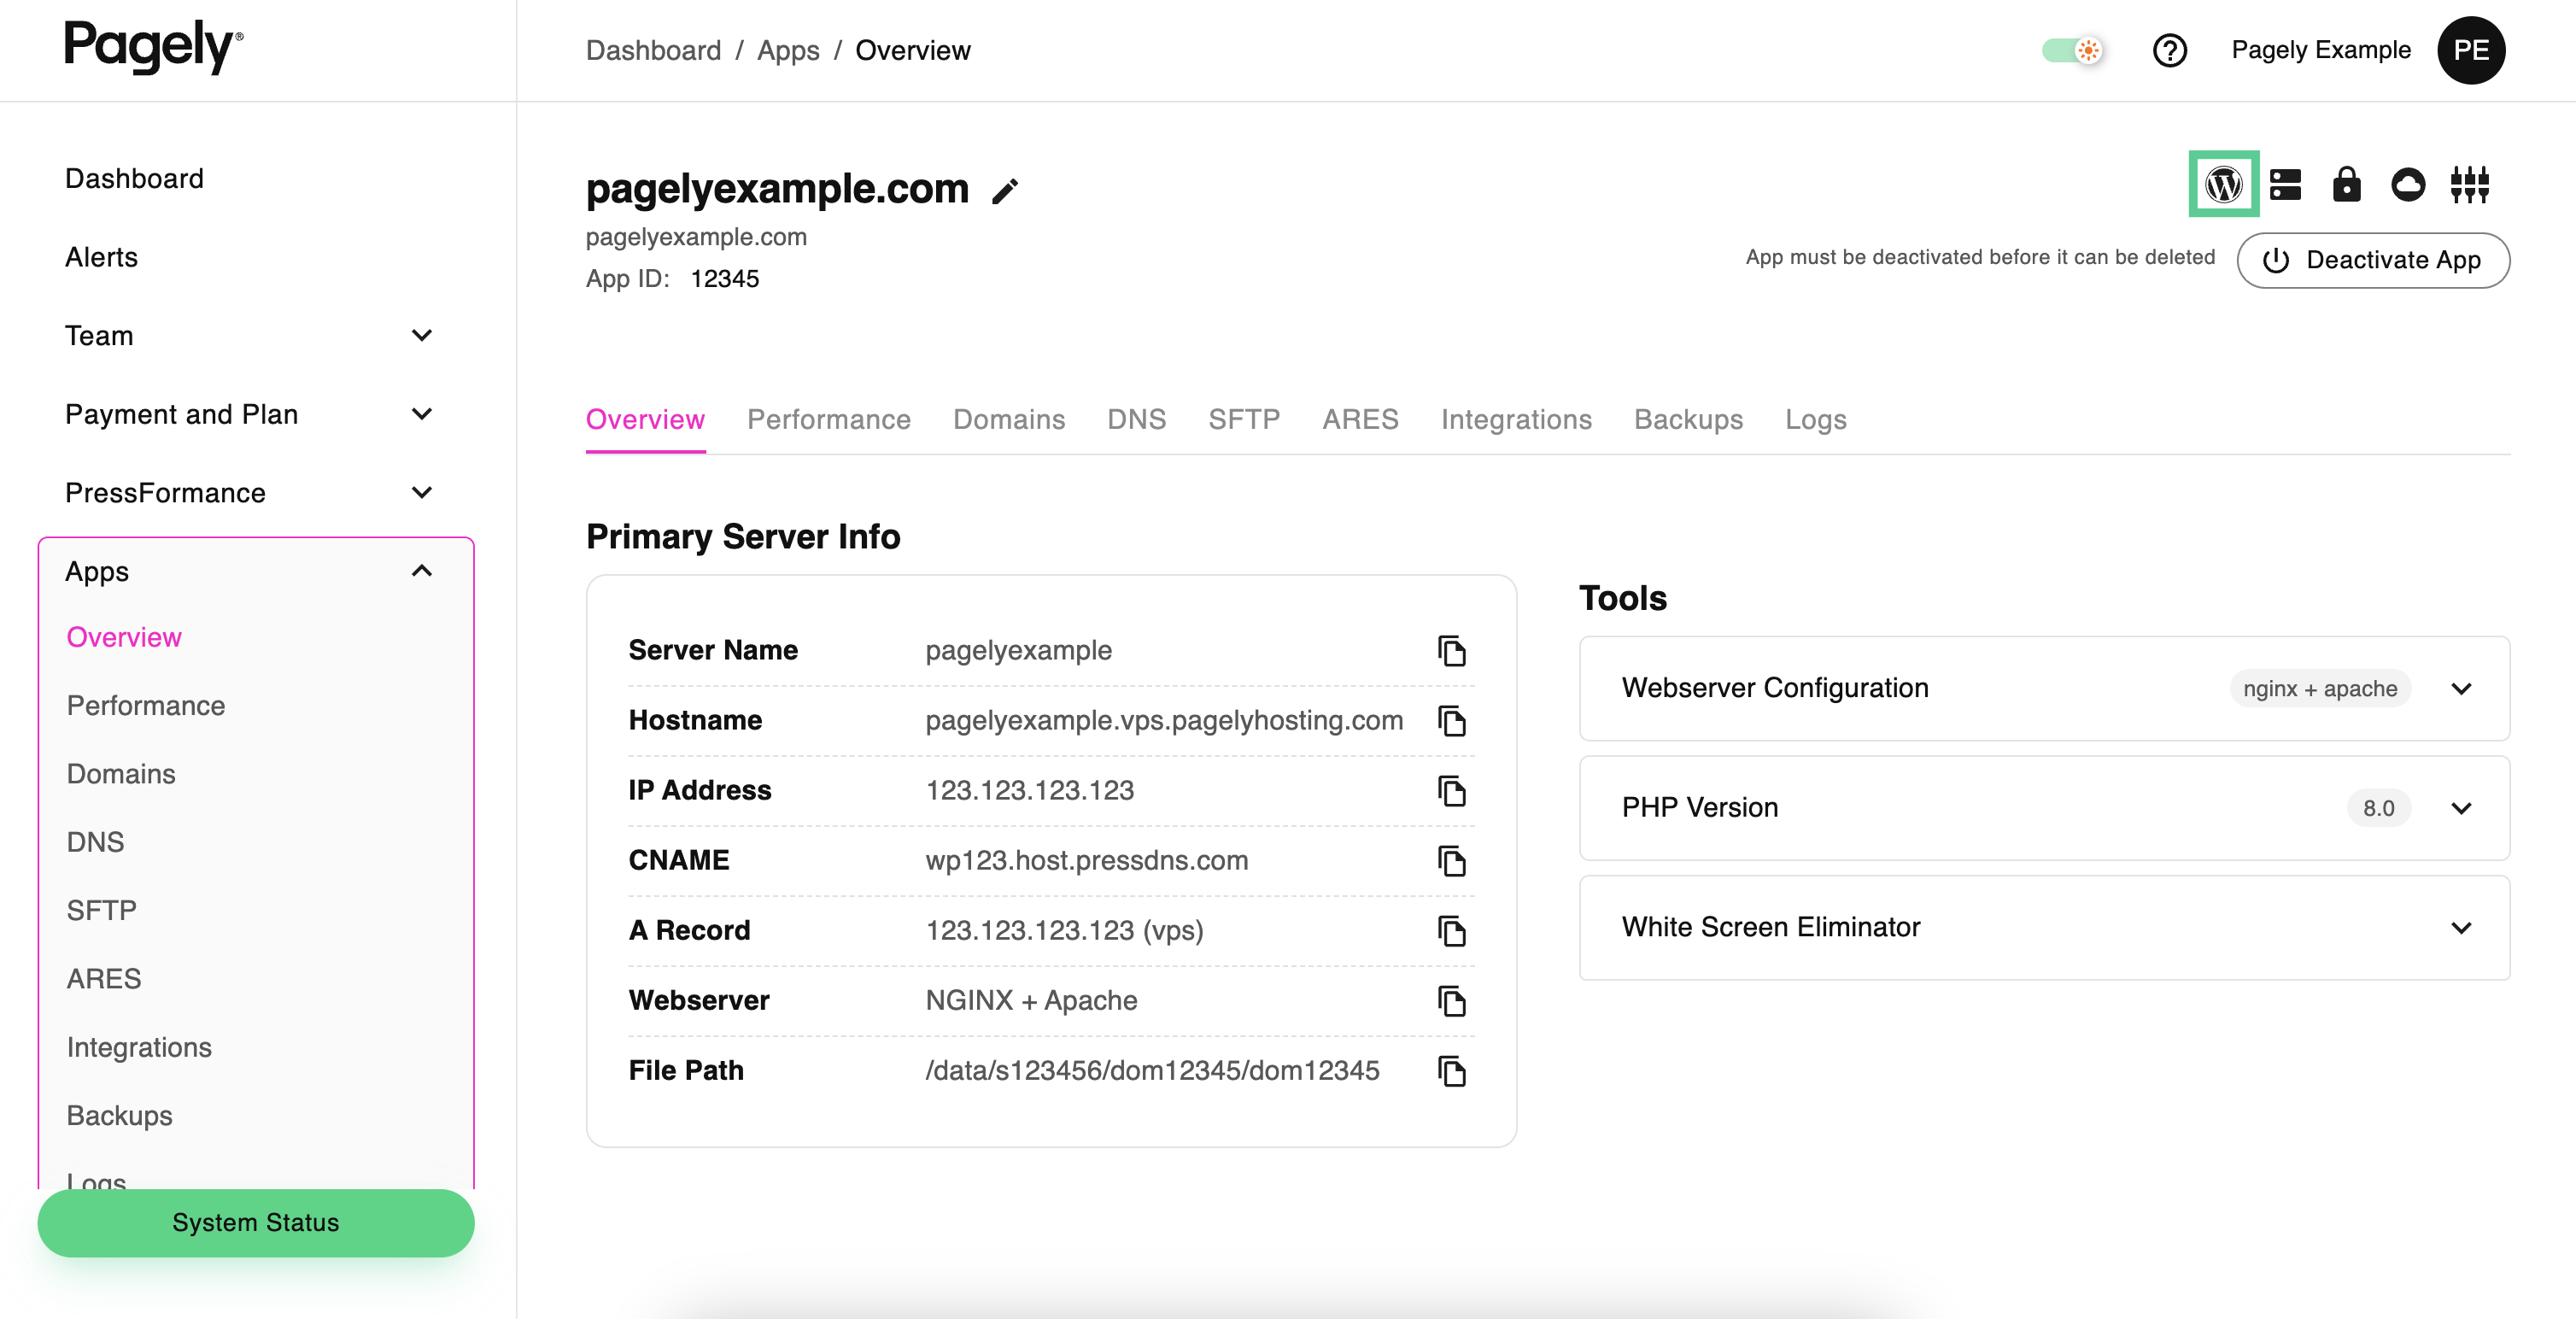The image size is (2576, 1319).
Task: Open the Logs tab
Action: [x=1815, y=420]
